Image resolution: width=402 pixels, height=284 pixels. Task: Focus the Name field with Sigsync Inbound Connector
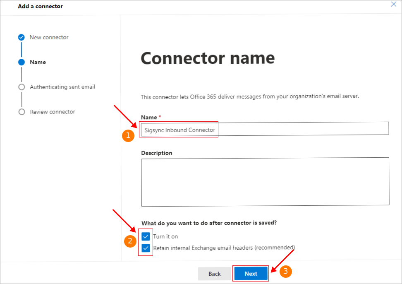(x=265, y=128)
